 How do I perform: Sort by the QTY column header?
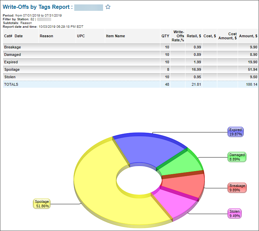click(x=165, y=36)
